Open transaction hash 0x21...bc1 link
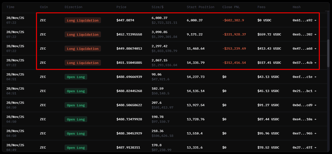 click(304, 91)
